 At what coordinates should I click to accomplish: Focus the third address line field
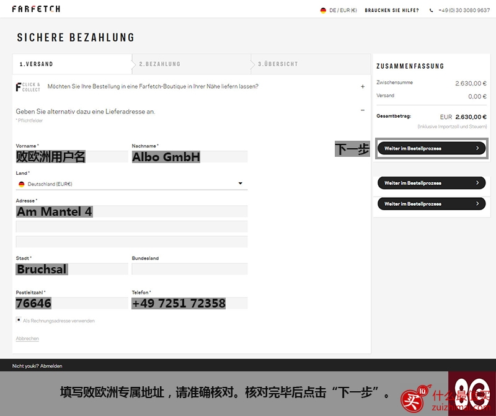(x=131, y=242)
